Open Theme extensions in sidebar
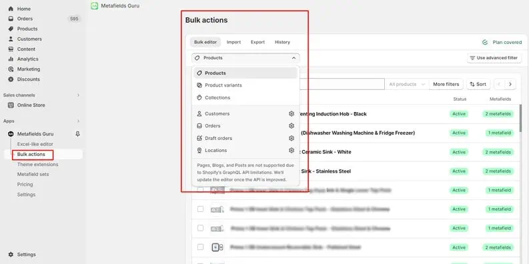Screen dimensions: 529x264 click(x=38, y=165)
